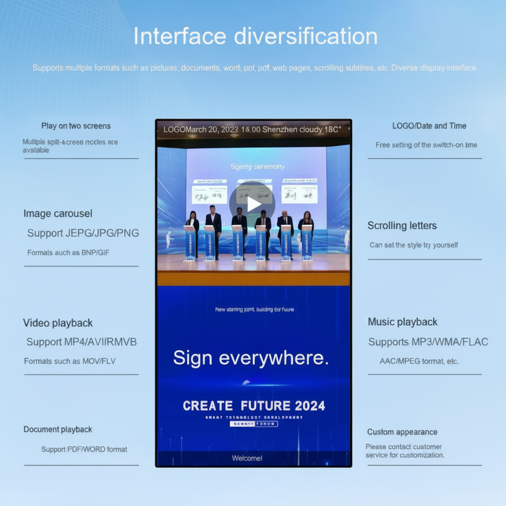Screen dimensions: 506x506
Task: Click the date and weather bar on the screen
Action: [253, 130]
